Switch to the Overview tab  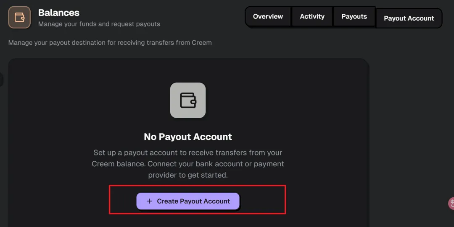268,17
